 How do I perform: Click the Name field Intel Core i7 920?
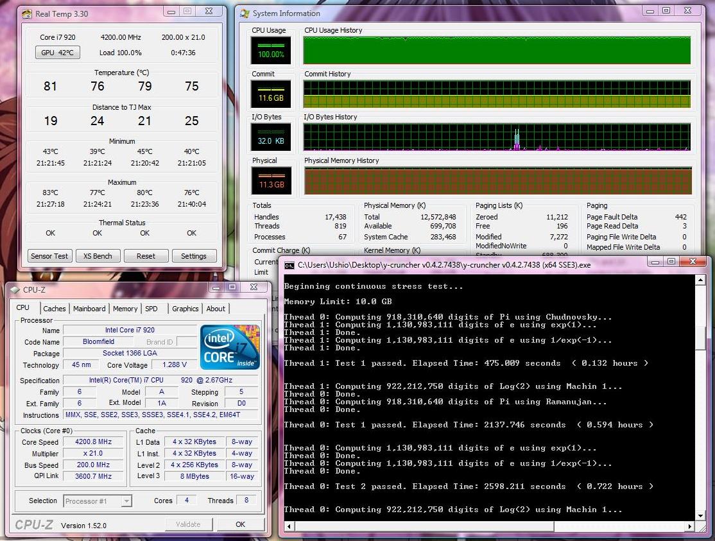click(130, 330)
